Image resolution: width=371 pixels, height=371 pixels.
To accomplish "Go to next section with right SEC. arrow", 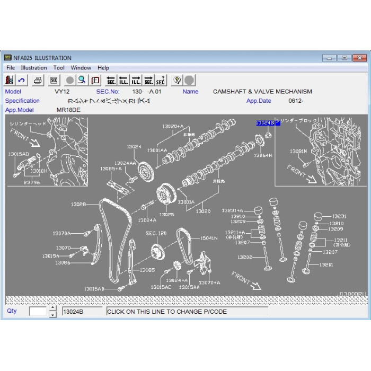I will [x=148, y=80].
